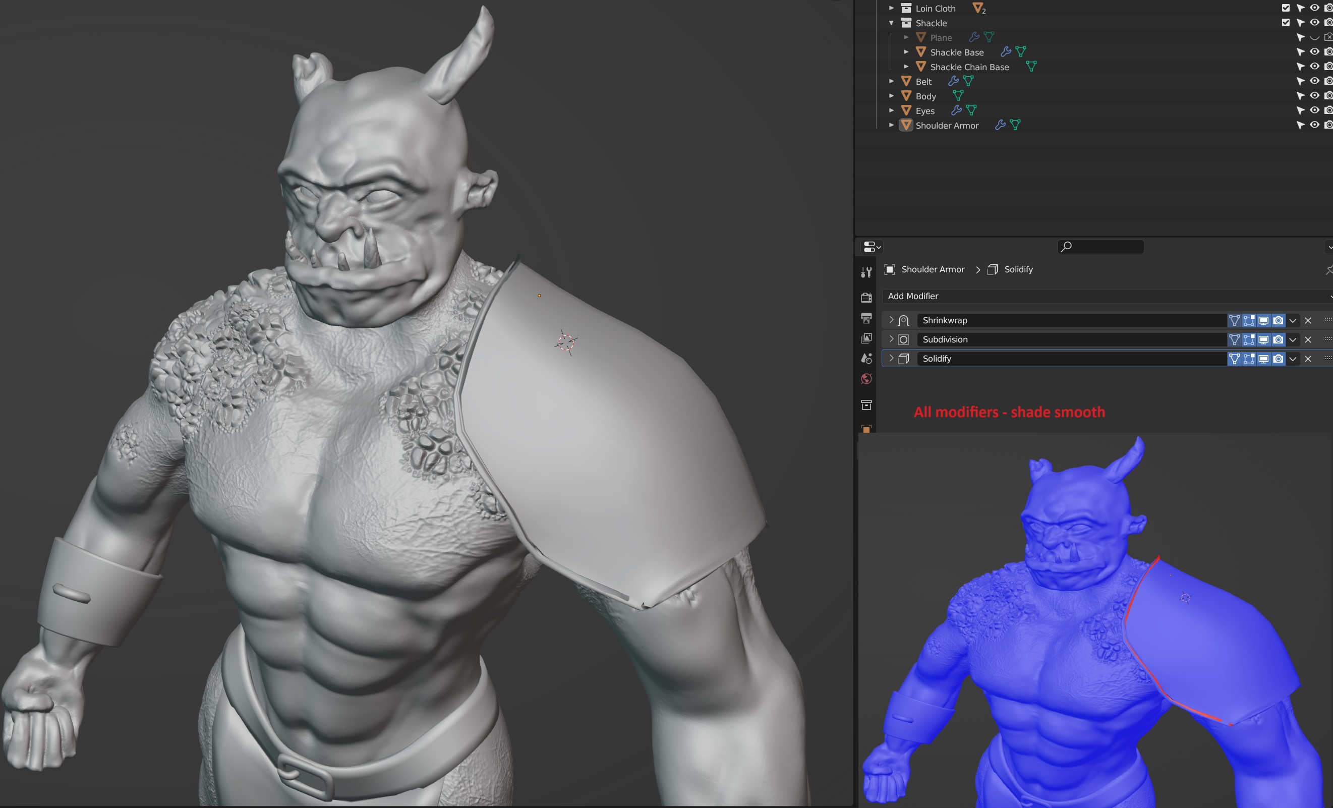Viewport: 1333px width, 808px height.
Task: Open the properties editor type menu
Action: pyautogui.click(x=872, y=247)
